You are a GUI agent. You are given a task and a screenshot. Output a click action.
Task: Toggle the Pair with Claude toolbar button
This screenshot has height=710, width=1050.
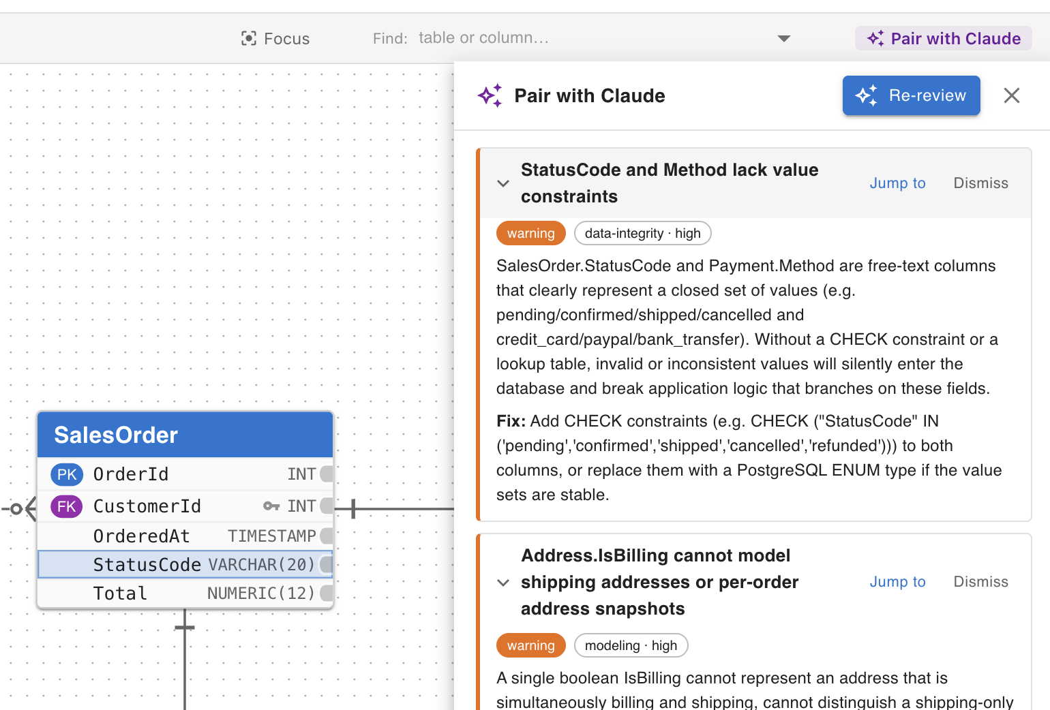click(x=944, y=38)
